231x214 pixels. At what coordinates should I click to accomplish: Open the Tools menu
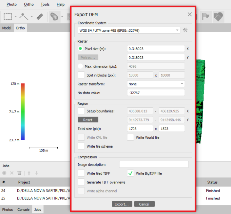click(45, 4)
